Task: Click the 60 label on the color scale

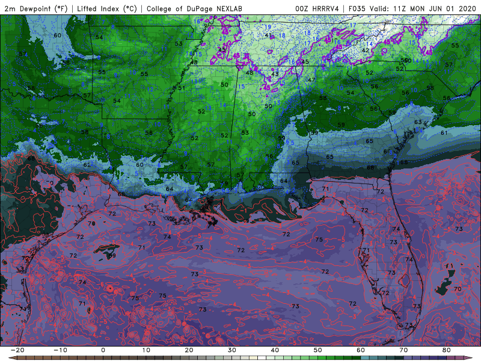Action: click(361, 350)
